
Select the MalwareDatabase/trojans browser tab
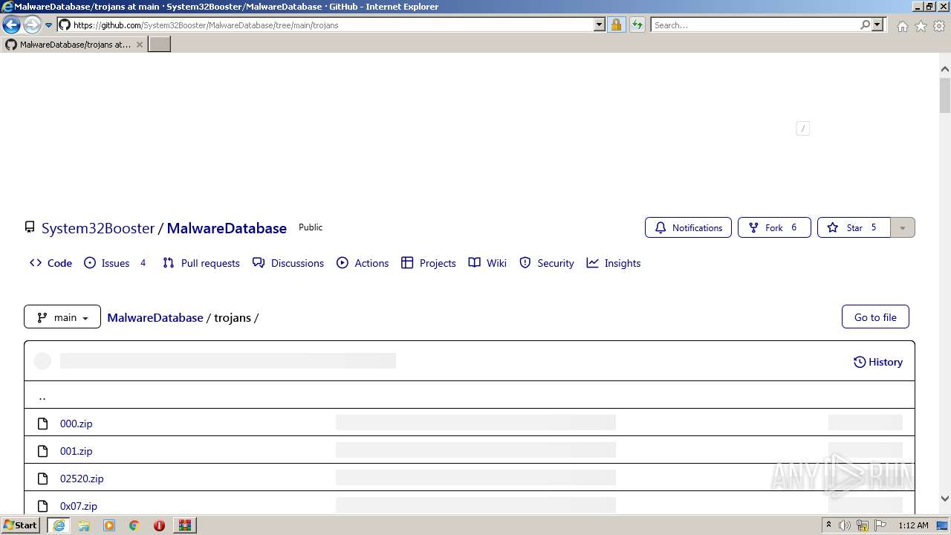(74, 45)
